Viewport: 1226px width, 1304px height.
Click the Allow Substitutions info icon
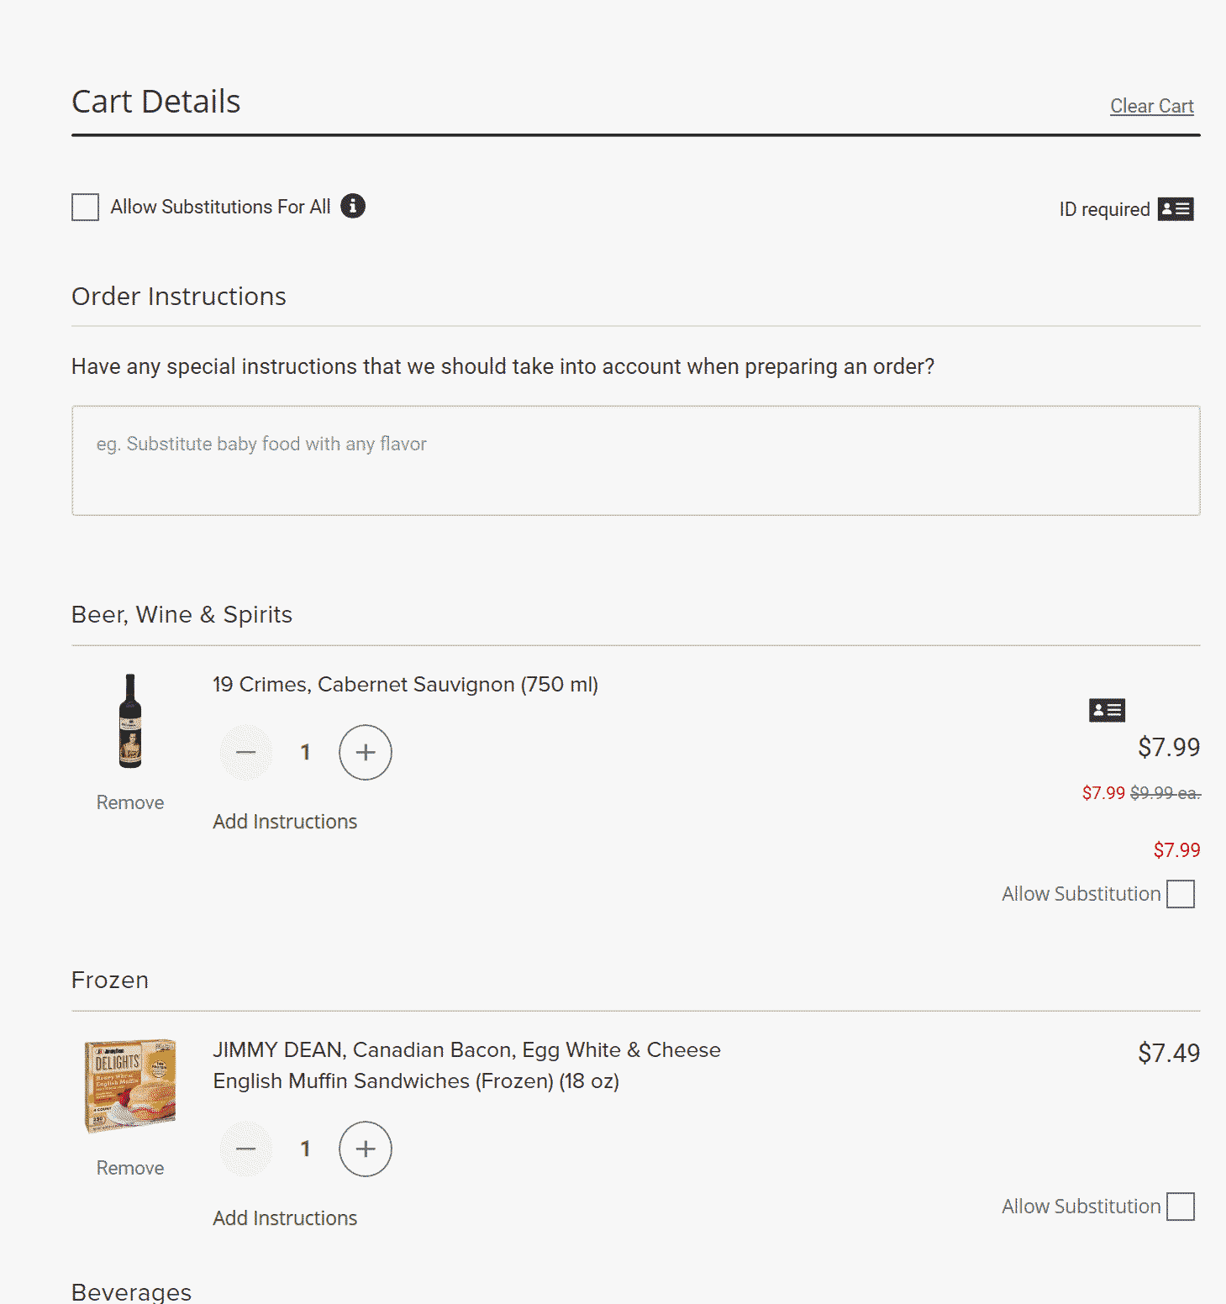tap(353, 206)
